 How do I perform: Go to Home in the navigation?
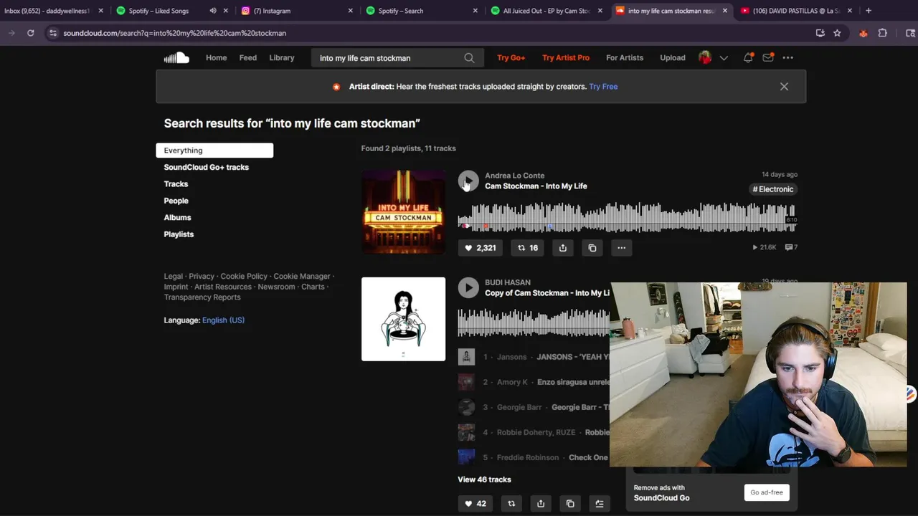point(216,58)
